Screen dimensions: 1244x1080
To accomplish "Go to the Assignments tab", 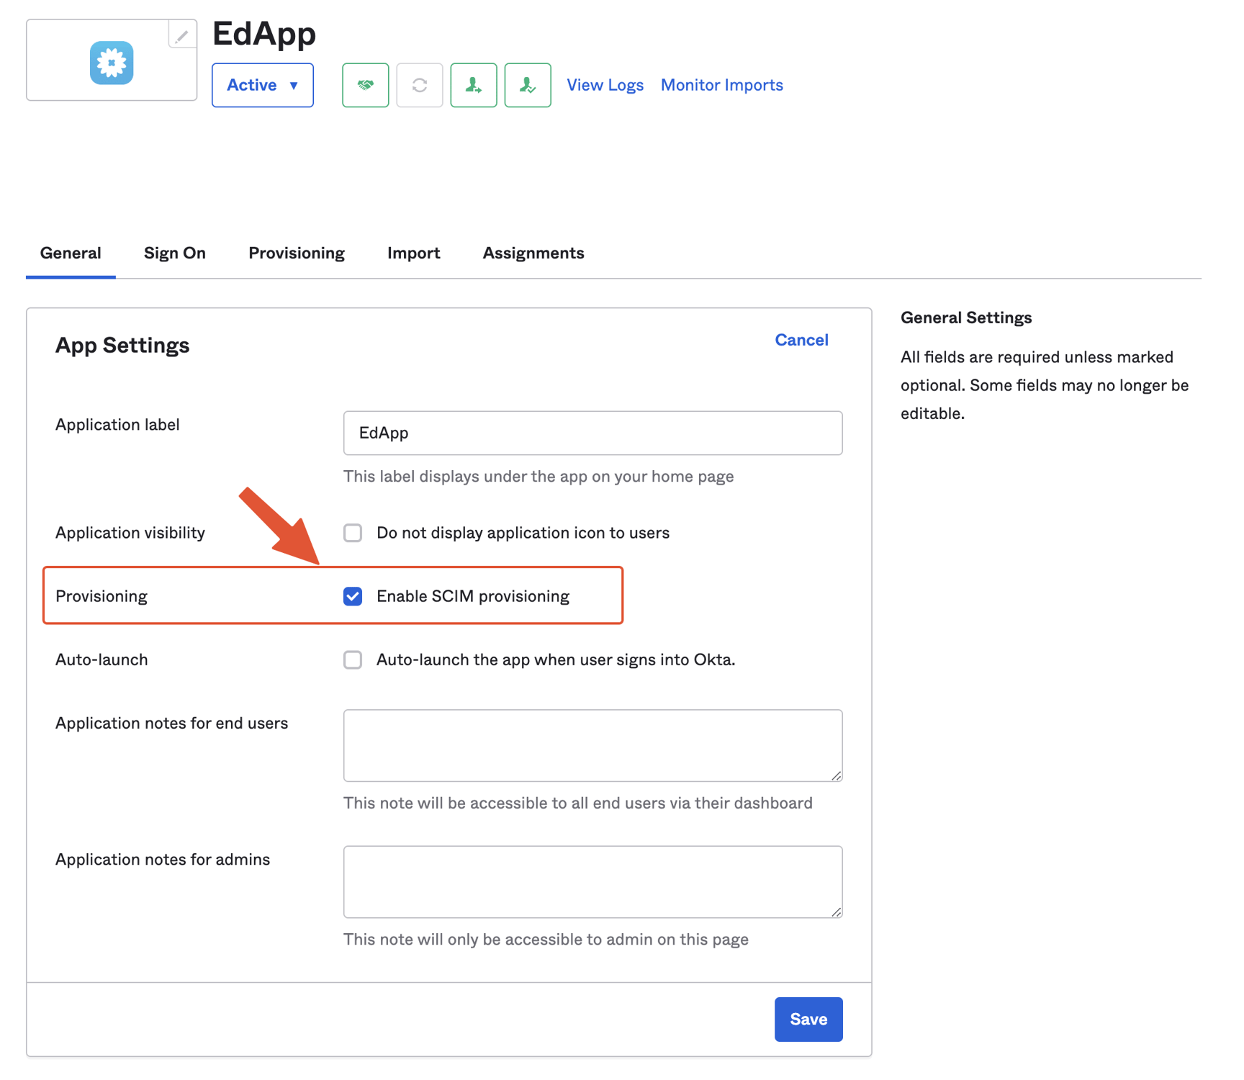I will coord(533,253).
